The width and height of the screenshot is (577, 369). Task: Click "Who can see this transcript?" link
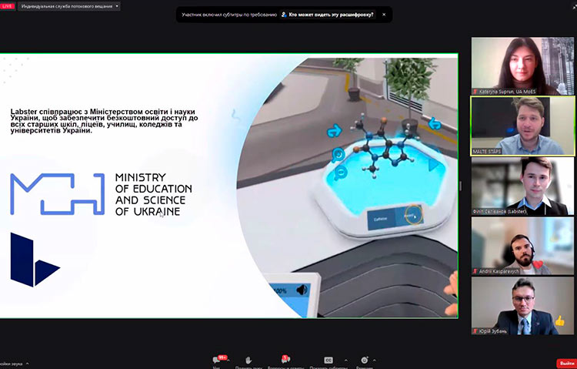click(332, 15)
